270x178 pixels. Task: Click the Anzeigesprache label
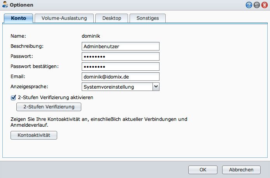pos(29,87)
